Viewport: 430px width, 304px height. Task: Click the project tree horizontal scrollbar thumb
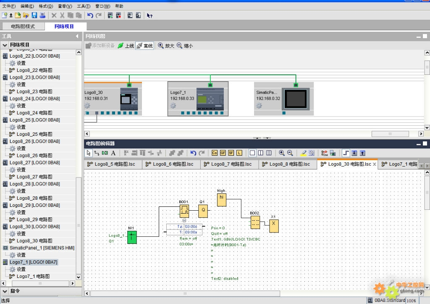[x=40, y=283]
